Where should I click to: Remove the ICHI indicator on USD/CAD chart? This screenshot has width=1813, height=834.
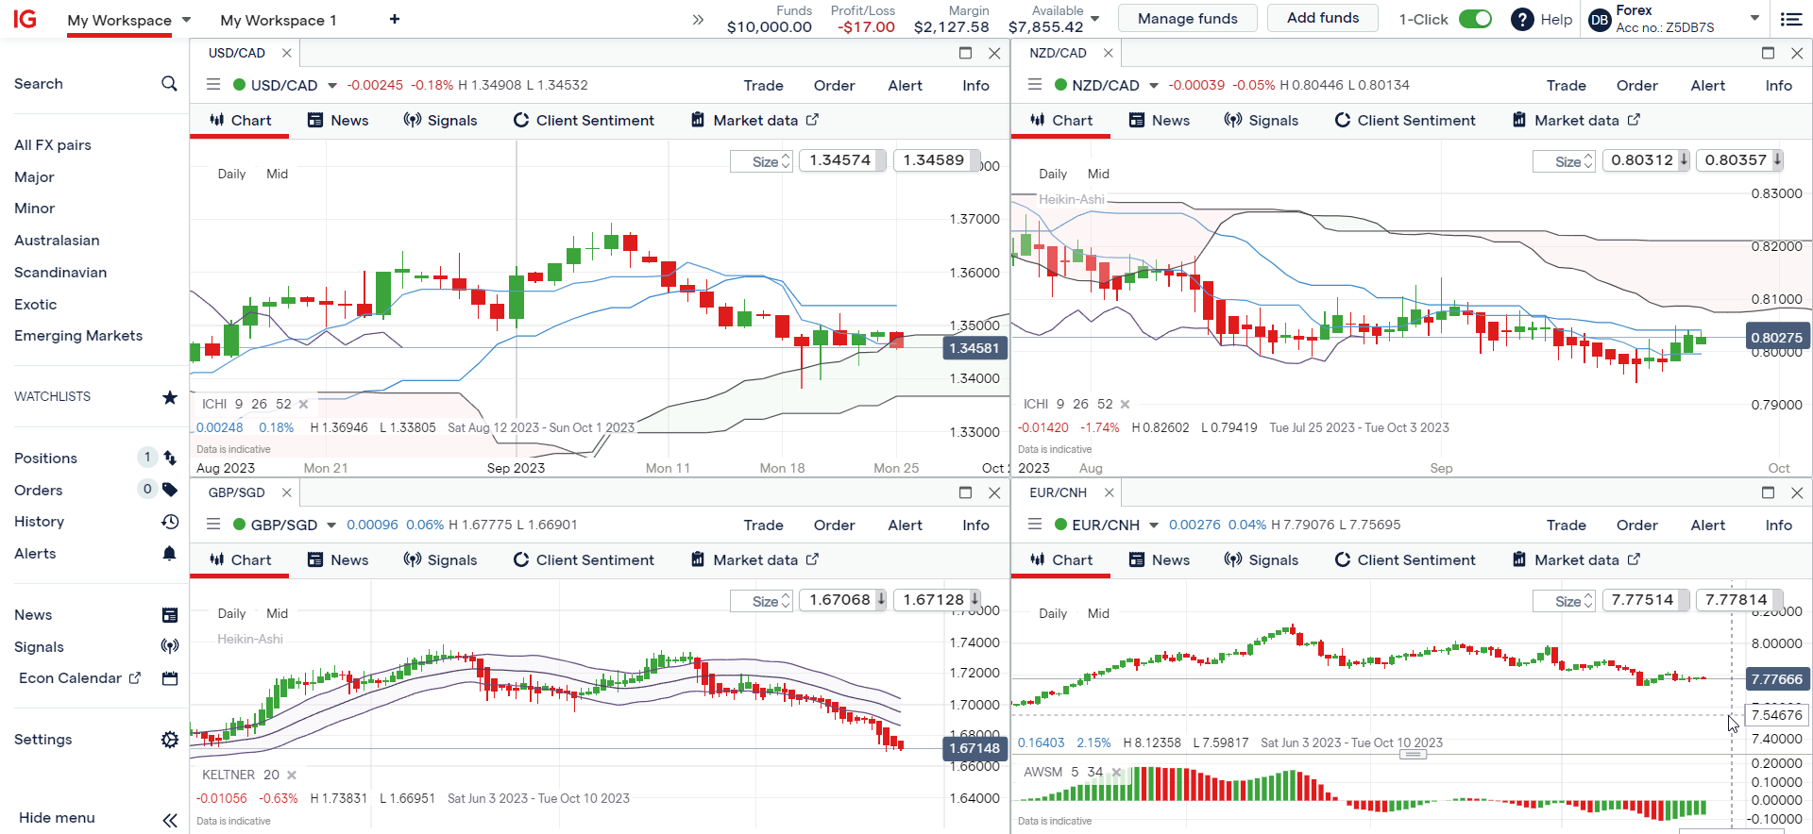303,405
